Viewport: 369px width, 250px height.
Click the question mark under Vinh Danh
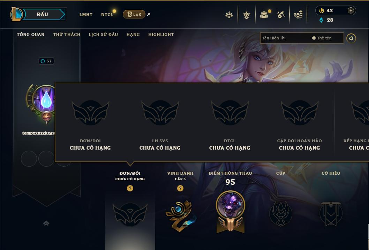[180, 188]
